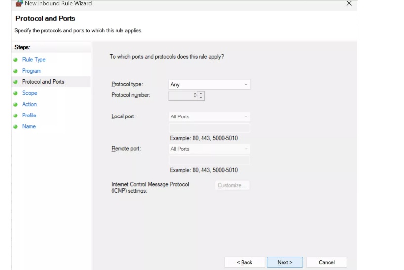This screenshot has width=404, height=270.
Task: Click 'Specify the protocols and ports' description
Action: tap(79, 31)
